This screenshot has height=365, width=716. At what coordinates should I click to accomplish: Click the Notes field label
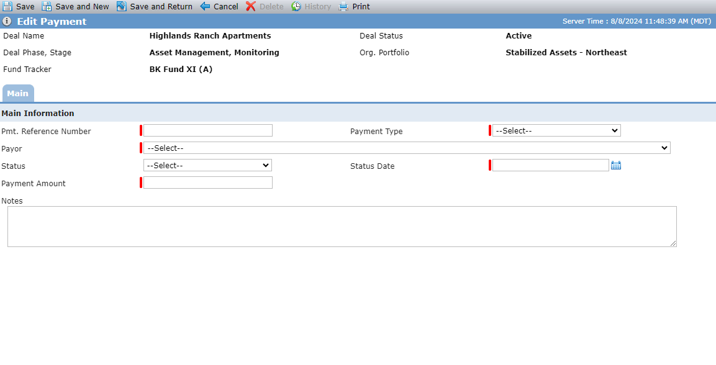tap(12, 201)
